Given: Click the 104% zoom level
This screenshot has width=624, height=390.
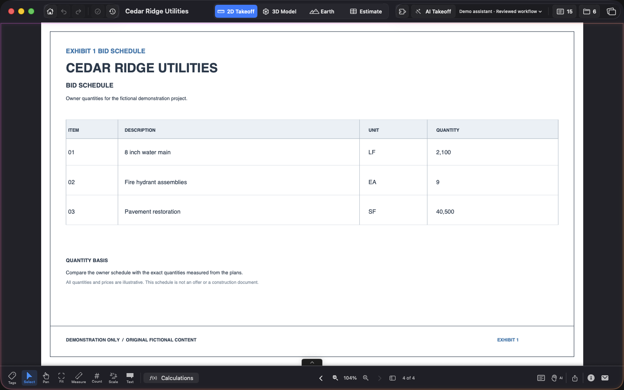Looking at the screenshot, I should (350, 378).
